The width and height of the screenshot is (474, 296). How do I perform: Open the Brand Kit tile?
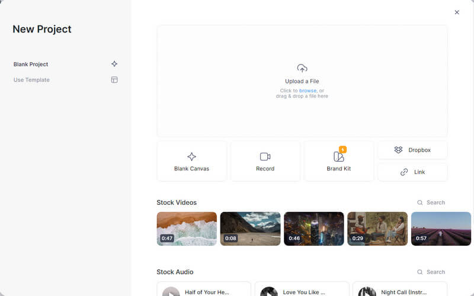pos(338,161)
